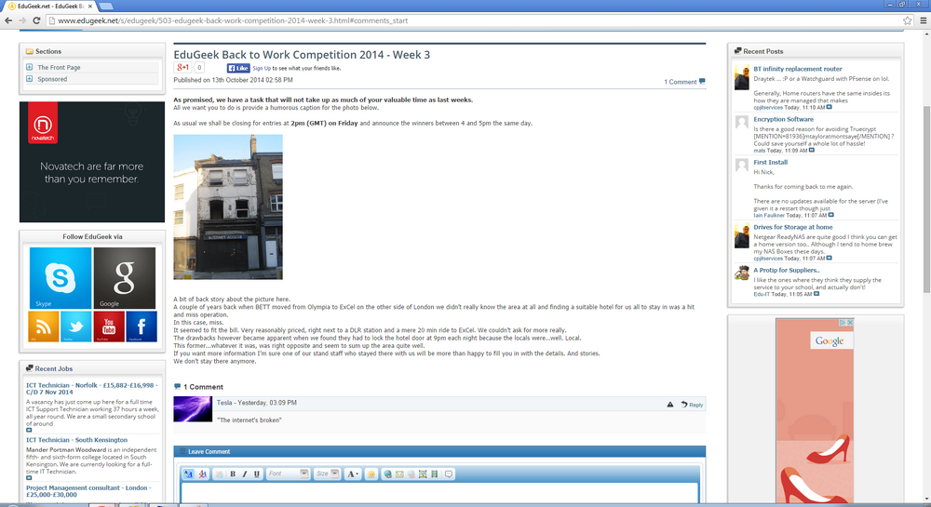Click the Twitter follow icon
This screenshot has width=931, height=507.
pyautogui.click(x=76, y=327)
